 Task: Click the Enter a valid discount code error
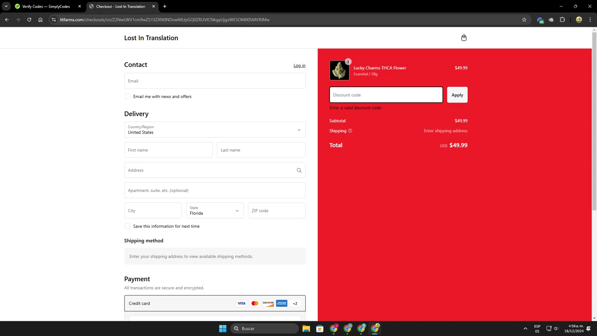tap(355, 108)
